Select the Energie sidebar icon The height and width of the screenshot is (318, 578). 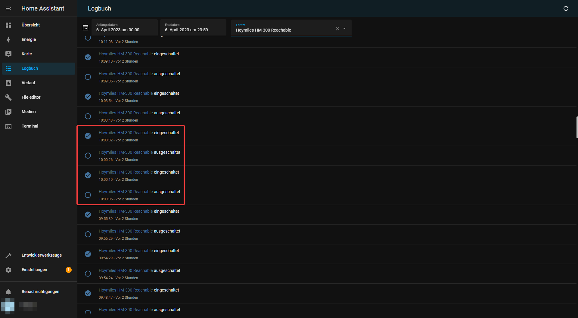pyautogui.click(x=8, y=39)
